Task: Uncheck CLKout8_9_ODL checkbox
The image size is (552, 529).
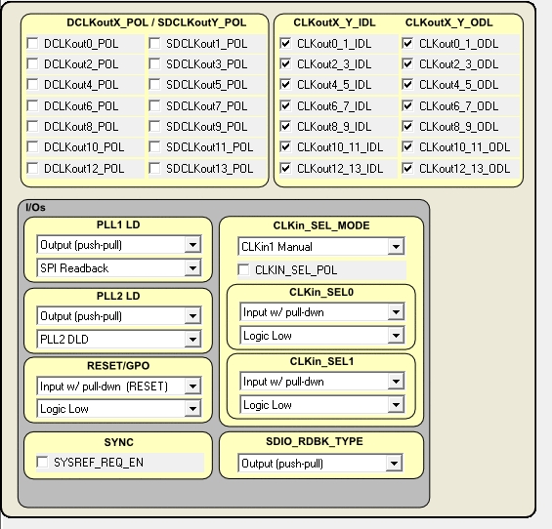Action: tap(407, 126)
